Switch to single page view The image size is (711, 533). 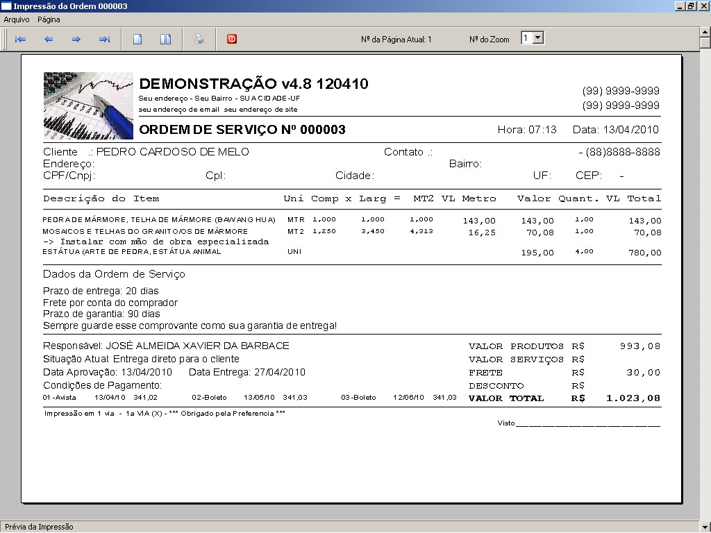[x=136, y=38]
